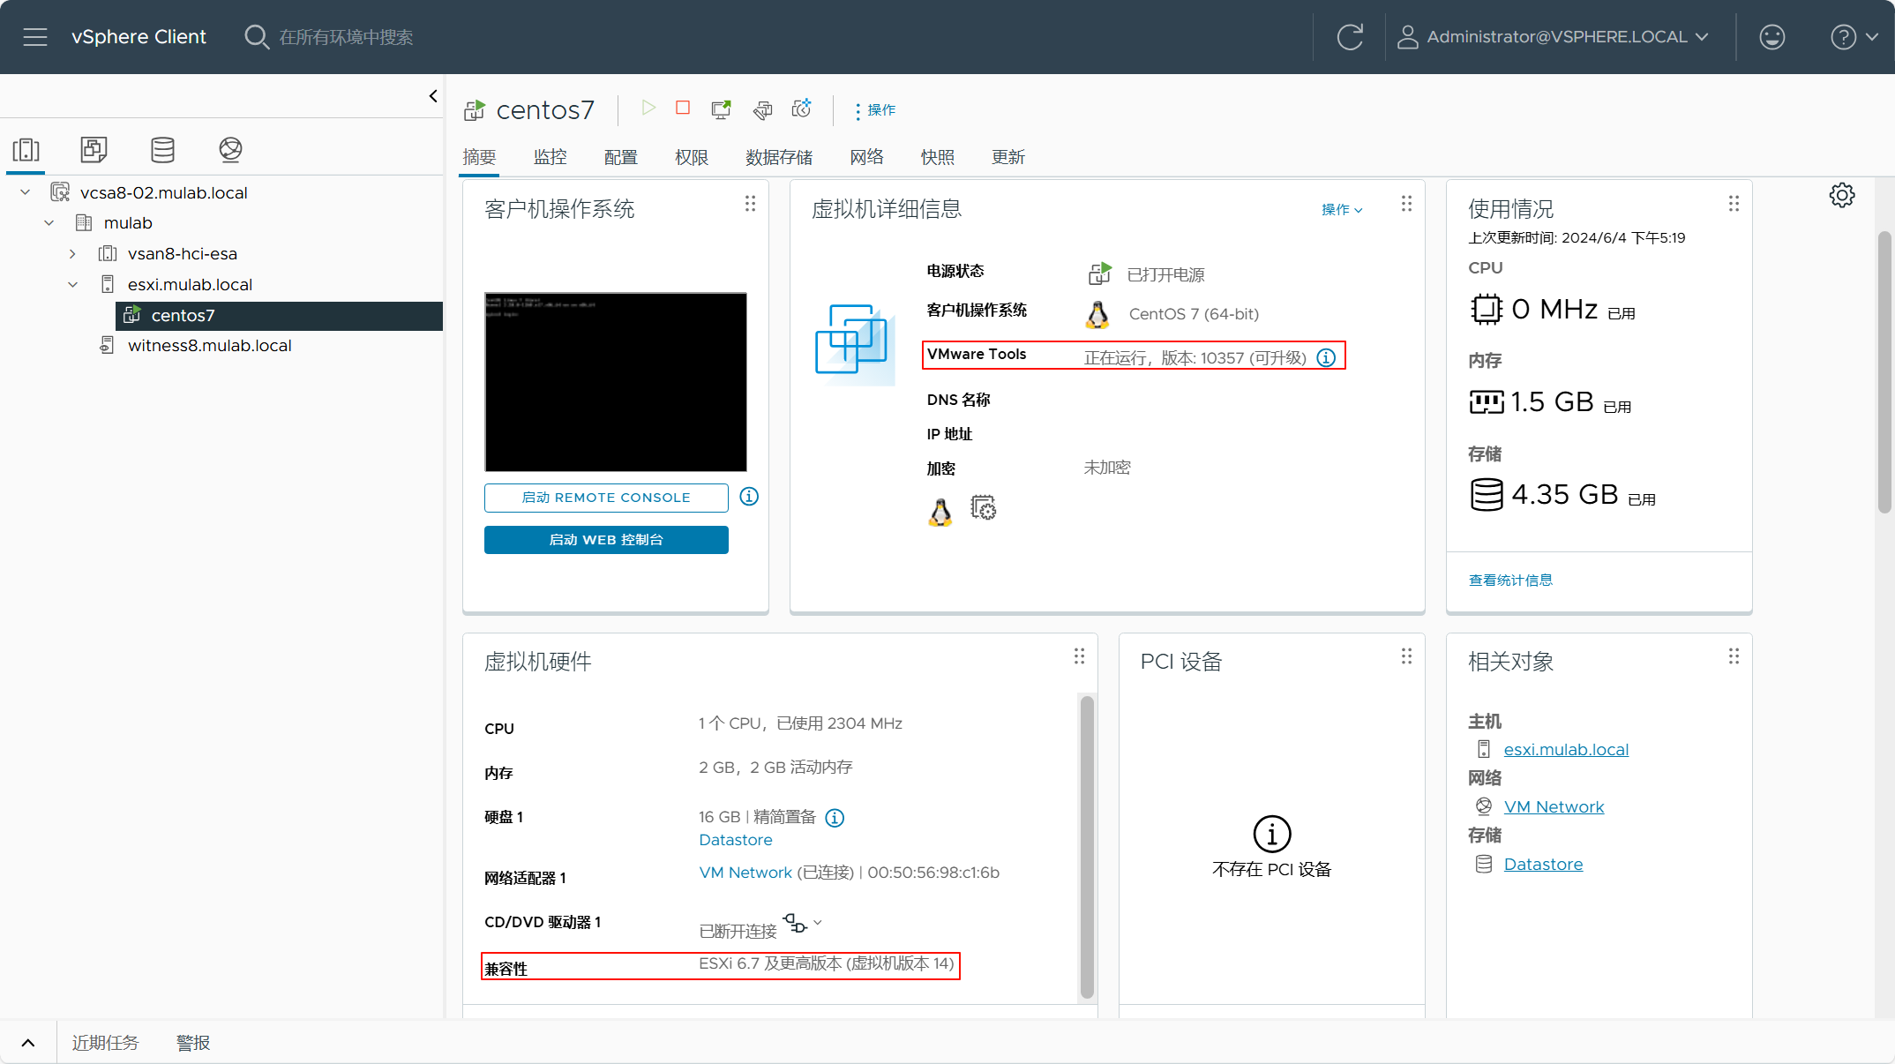Viewport: 1895px width, 1064px height.
Task: Click 相关对象 card drag-handle dots
Action: tap(1734, 656)
